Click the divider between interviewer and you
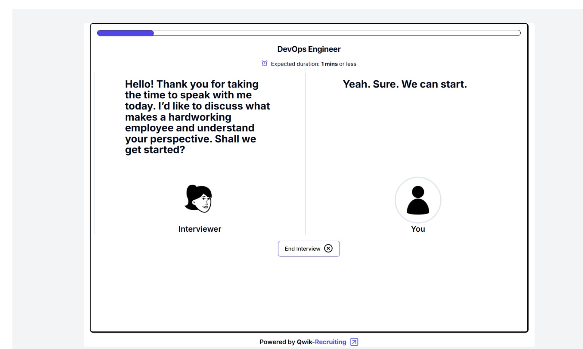Viewport: 583px width, 349px height. 305,153
